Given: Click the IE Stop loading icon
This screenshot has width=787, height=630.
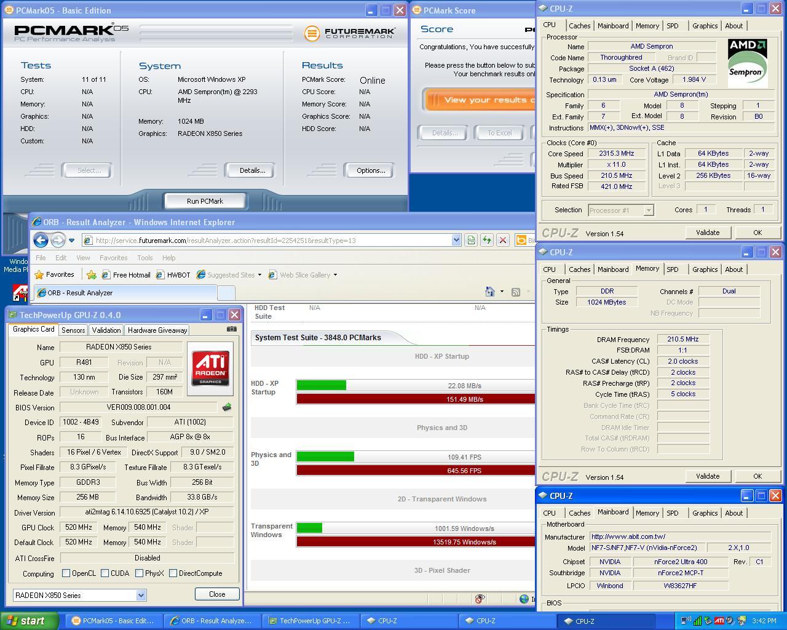Looking at the screenshot, I should coord(503,240).
